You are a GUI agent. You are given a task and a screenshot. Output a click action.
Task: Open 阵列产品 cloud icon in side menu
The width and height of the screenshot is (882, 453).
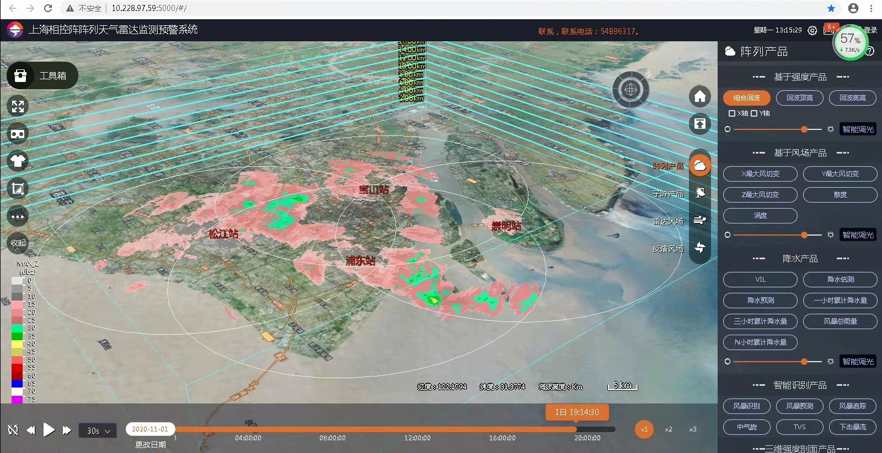coord(699,166)
